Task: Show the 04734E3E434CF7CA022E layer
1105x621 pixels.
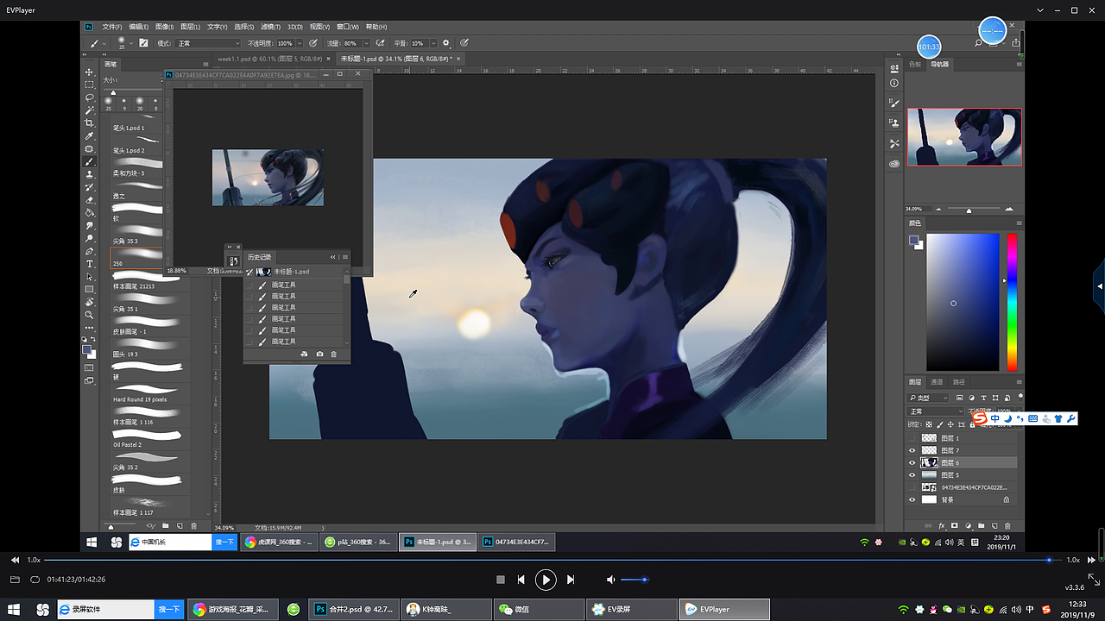Action: (x=912, y=487)
